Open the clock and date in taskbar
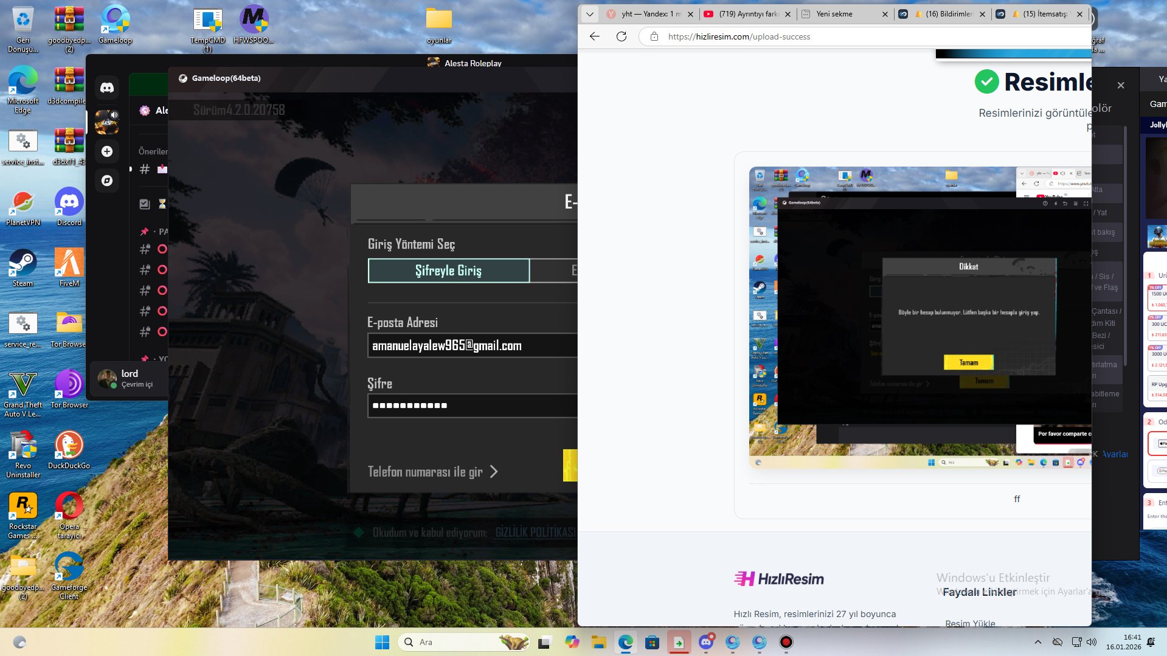 click(x=1123, y=642)
